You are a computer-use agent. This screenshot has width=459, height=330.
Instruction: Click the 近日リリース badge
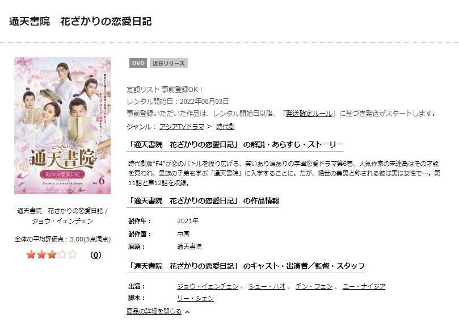(169, 63)
